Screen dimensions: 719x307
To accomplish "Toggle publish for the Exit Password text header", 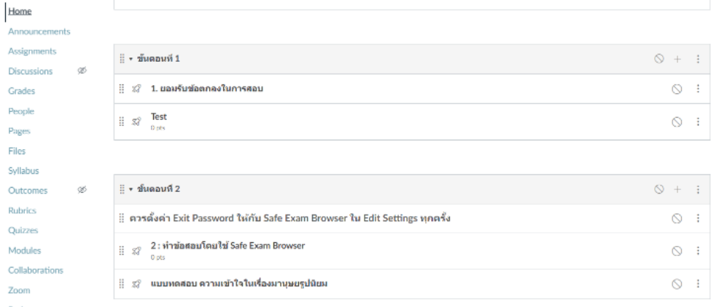I will pyautogui.click(x=675, y=218).
